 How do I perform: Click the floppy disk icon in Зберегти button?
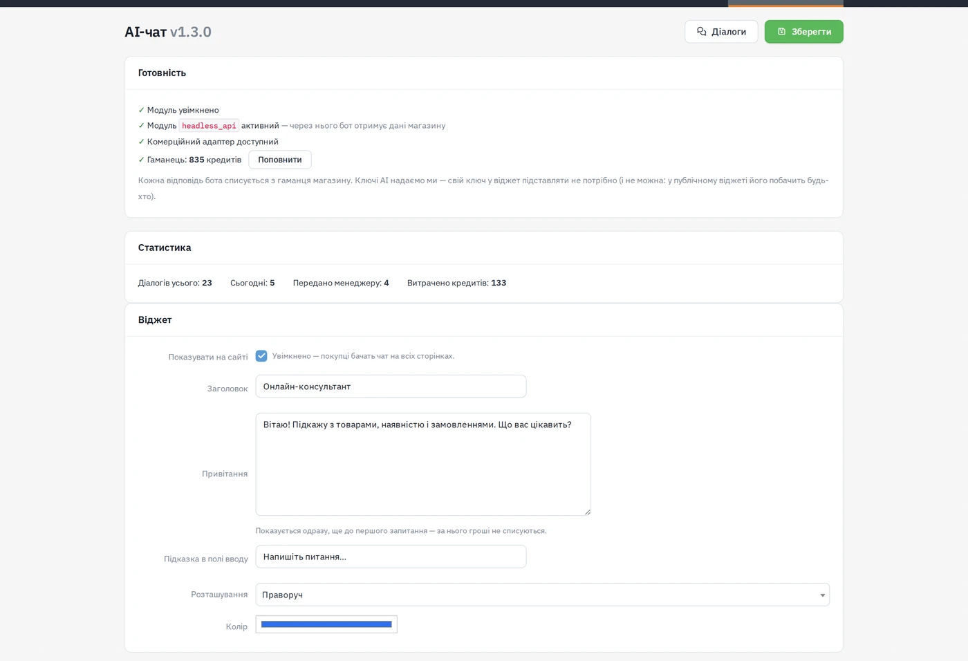click(x=782, y=32)
